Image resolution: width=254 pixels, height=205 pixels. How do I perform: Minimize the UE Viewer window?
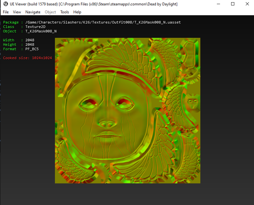(x=218, y=4)
